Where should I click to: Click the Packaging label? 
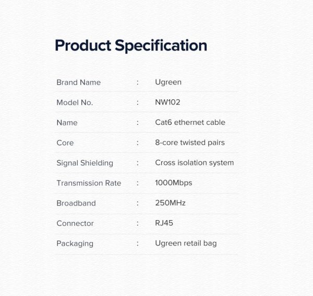(75, 243)
